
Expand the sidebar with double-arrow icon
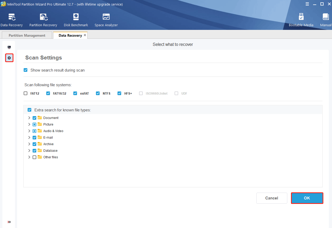pos(9,222)
